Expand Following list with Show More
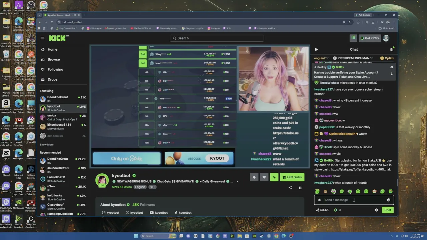The height and width of the screenshot is (240, 427). (x=47, y=145)
